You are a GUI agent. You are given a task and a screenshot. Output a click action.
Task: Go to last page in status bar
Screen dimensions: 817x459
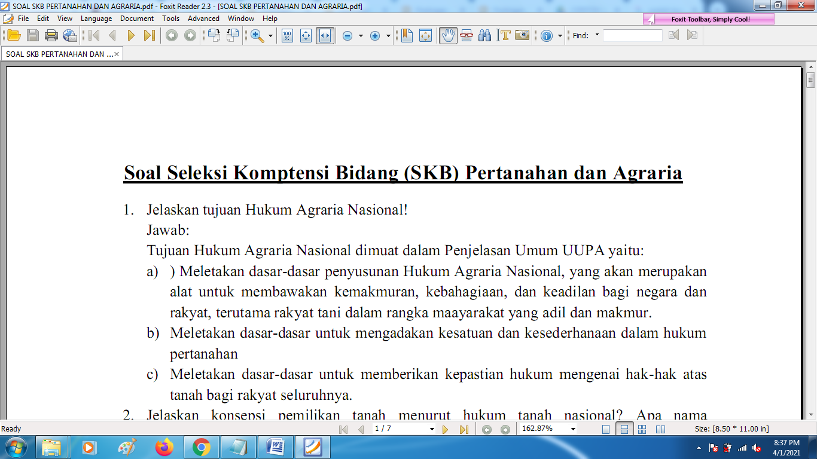point(464,429)
